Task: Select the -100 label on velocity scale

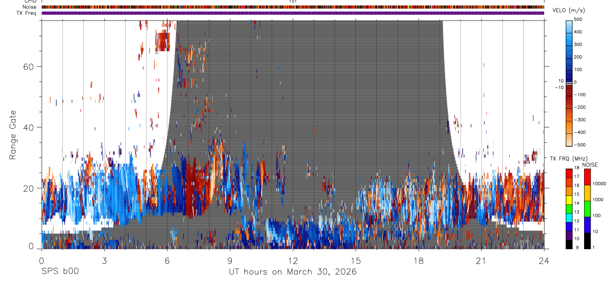Action: pos(581,94)
